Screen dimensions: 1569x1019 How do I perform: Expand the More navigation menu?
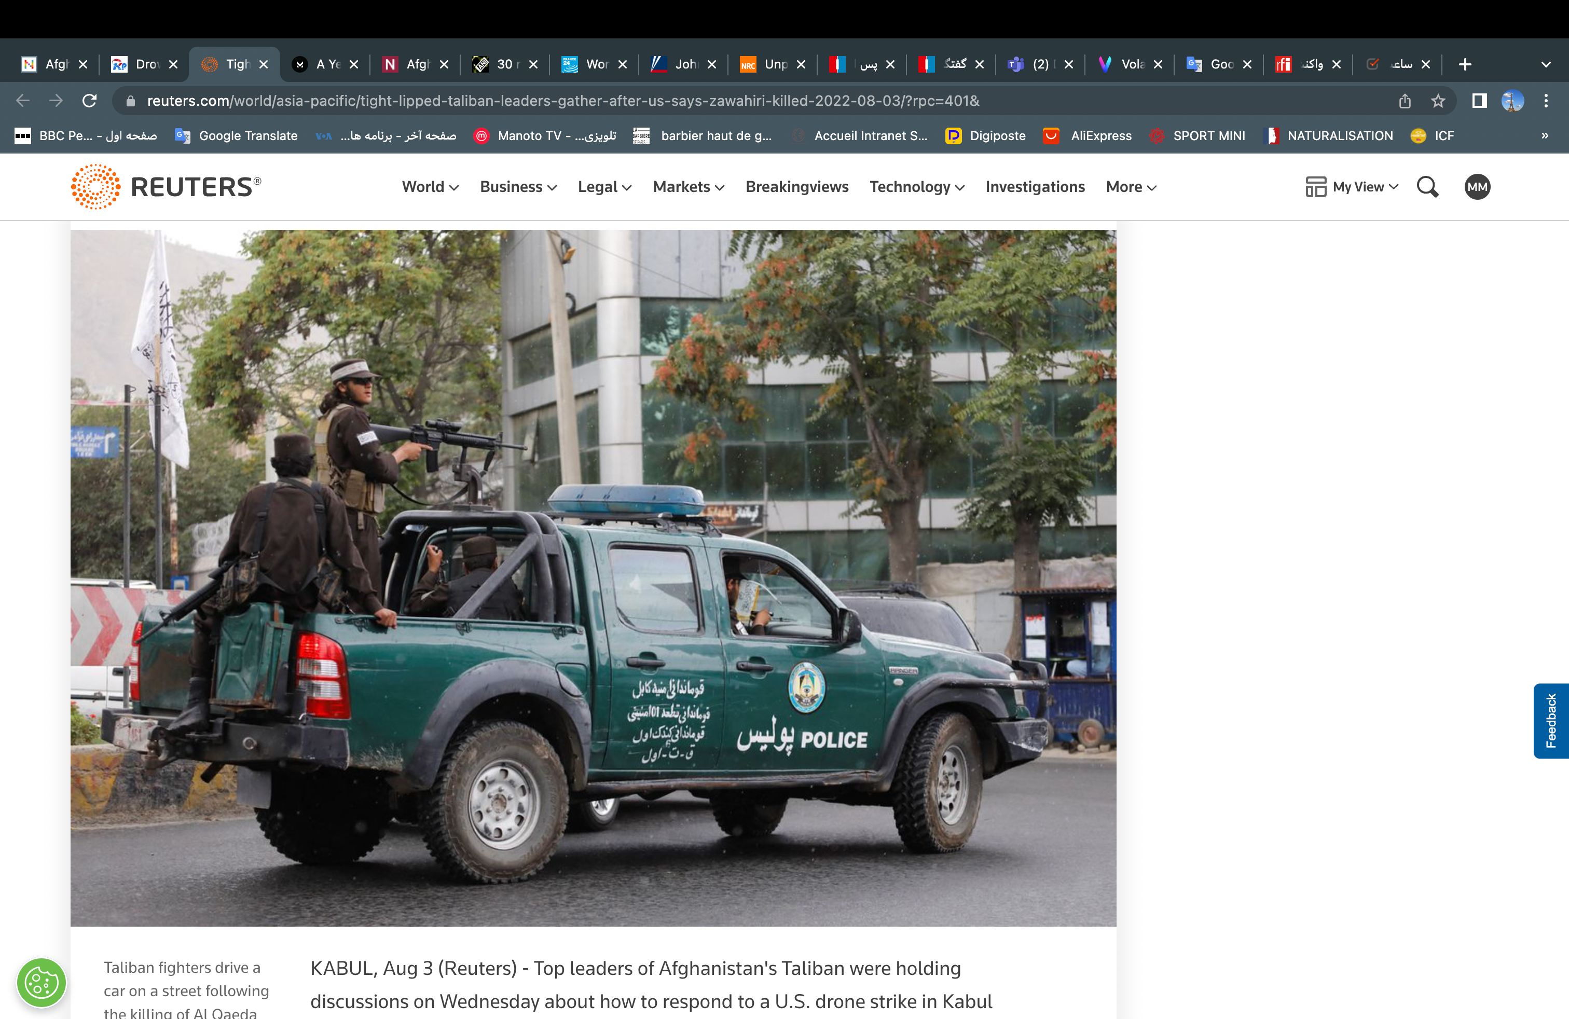point(1131,187)
